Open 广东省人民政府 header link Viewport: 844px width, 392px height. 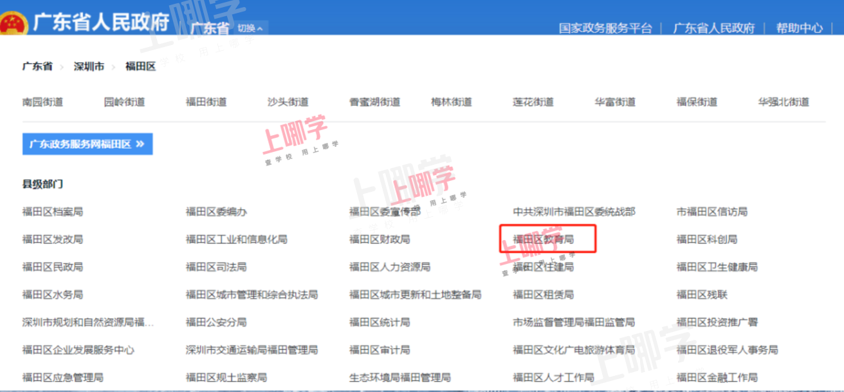(x=713, y=28)
